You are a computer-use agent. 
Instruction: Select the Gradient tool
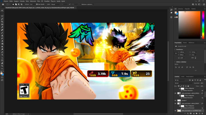[2, 44]
